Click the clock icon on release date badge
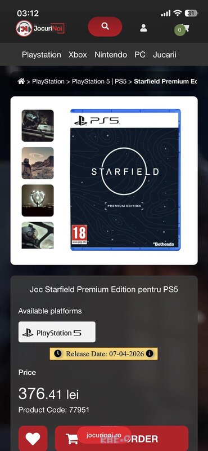Screen dimensions: 208x451 point(58,353)
